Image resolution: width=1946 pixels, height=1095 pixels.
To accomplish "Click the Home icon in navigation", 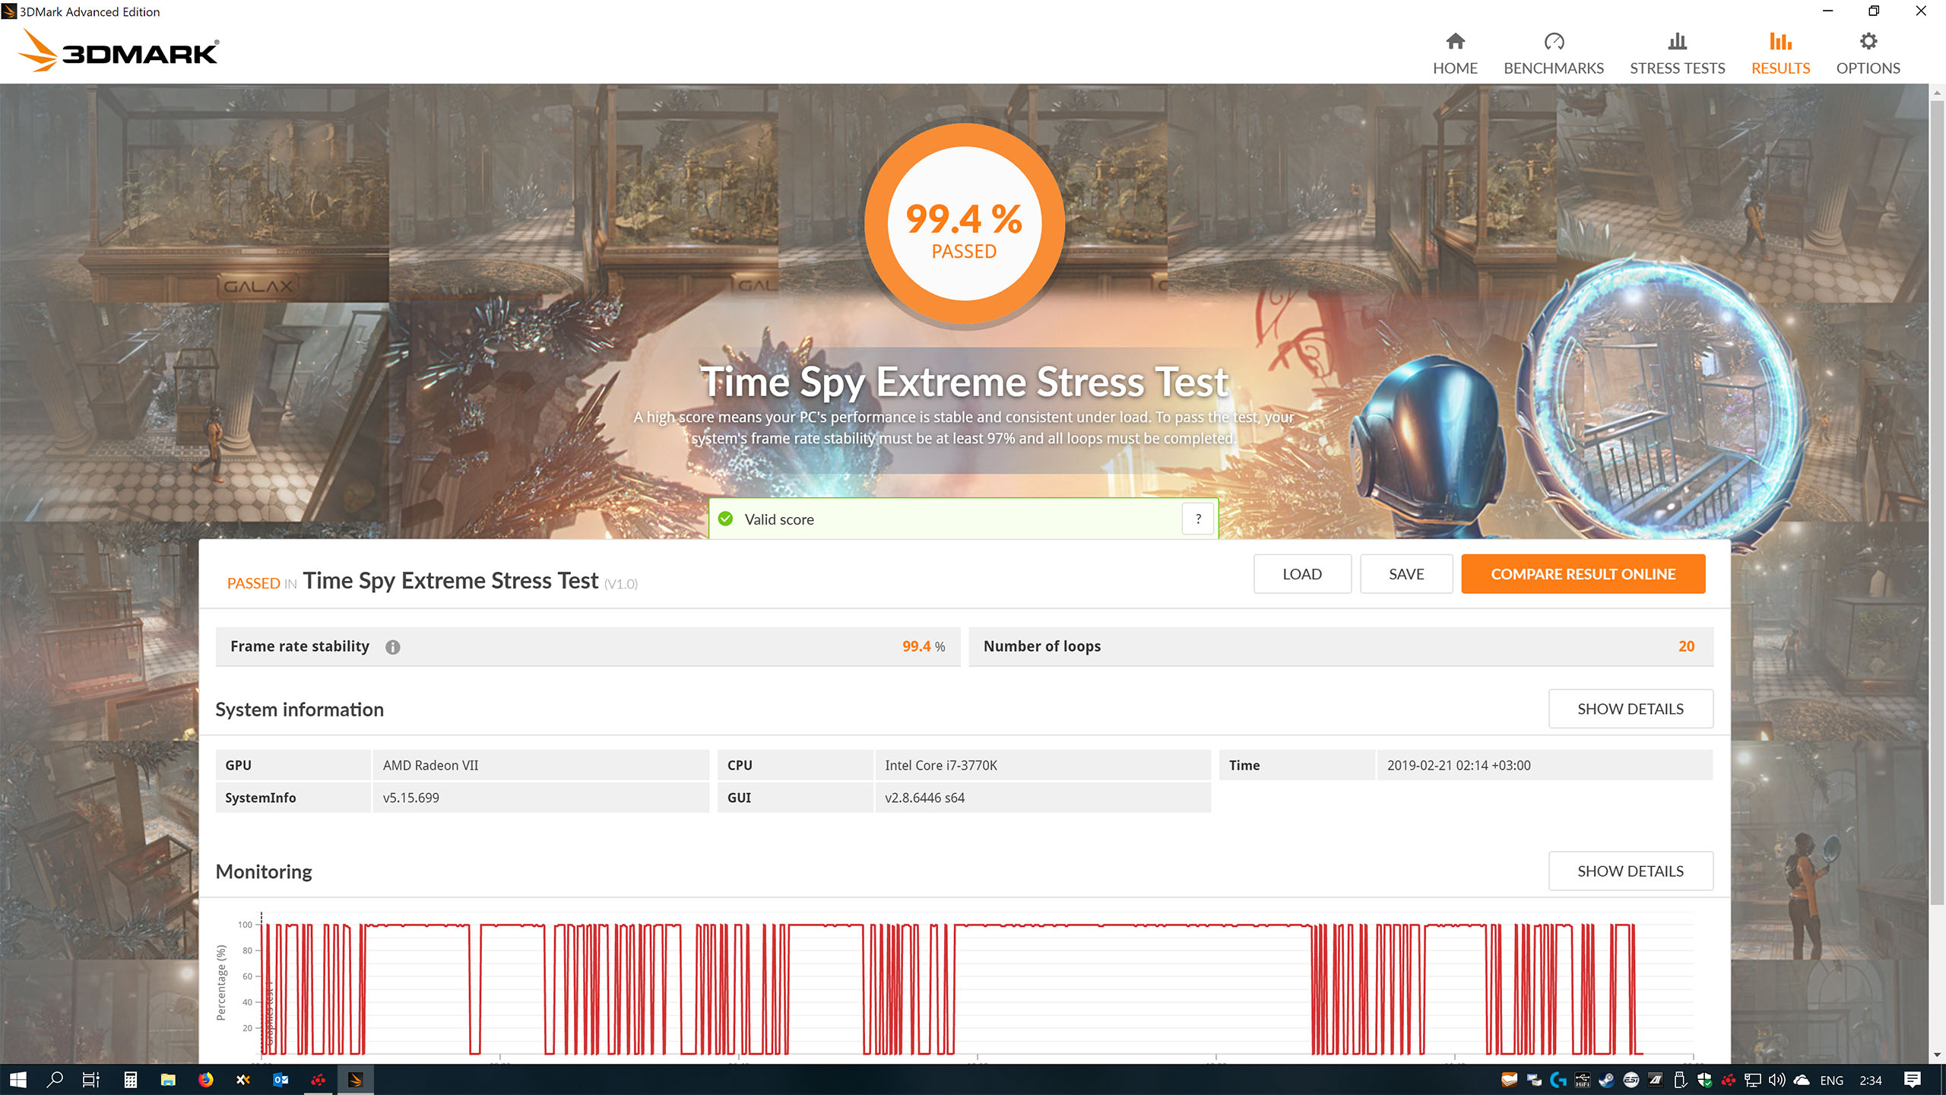I will pyautogui.click(x=1455, y=42).
